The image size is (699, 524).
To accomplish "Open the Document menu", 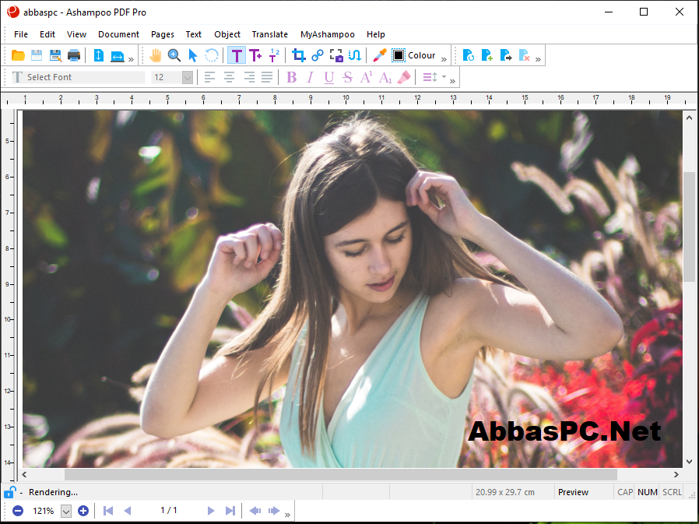I will click(118, 34).
